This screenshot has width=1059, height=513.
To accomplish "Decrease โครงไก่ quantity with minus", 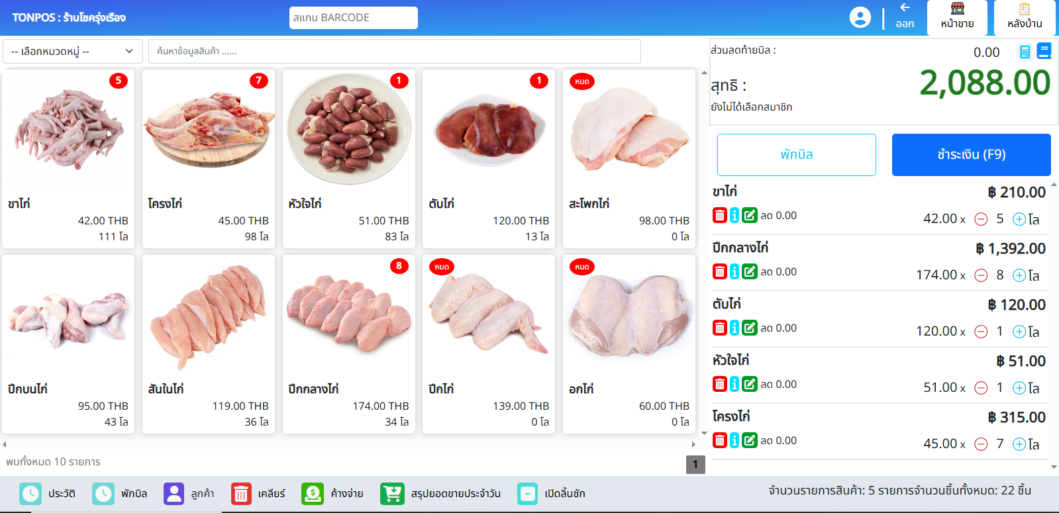I will [x=982, y=444].
